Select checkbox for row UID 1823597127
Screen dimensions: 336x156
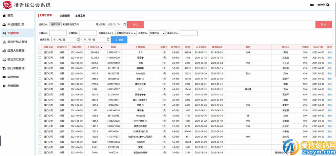pyautogui.click(x=40, y=89)
